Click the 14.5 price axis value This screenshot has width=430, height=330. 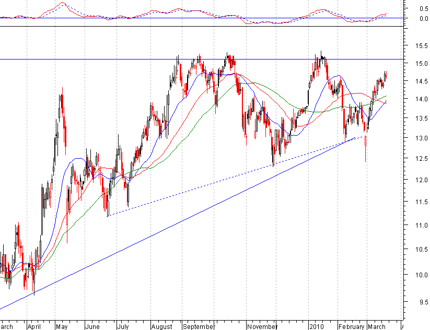422,81
